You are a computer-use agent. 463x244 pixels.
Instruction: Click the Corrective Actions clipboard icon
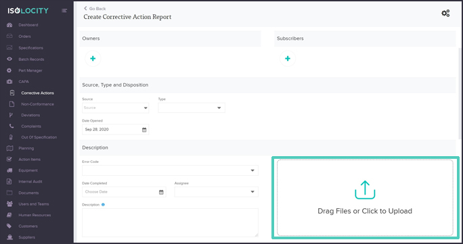click(12, 93)
